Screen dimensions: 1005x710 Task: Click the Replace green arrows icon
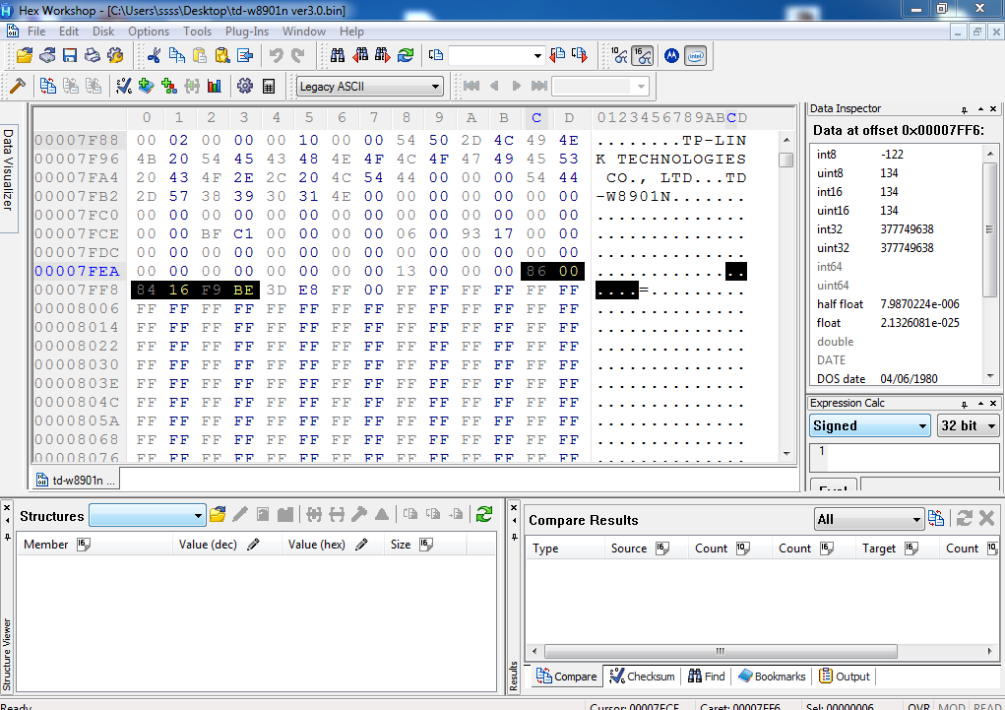[x=406, y=56]
